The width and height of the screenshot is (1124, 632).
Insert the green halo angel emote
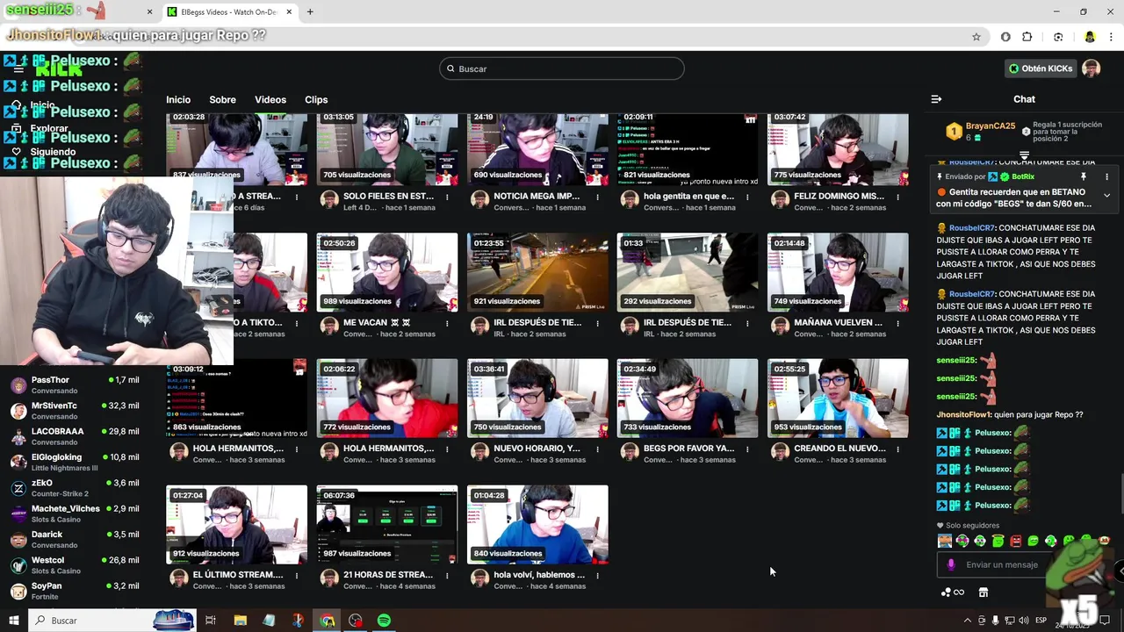pos(998,541)
